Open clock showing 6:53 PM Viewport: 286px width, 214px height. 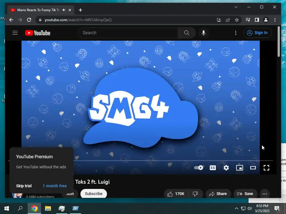(262, 208)
